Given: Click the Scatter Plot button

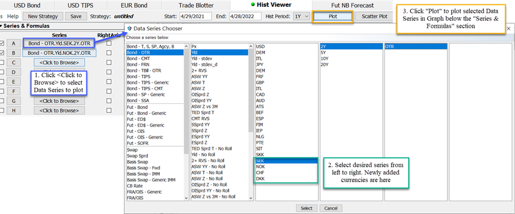Looking at the screenshot, I should [x=374, y=16].
